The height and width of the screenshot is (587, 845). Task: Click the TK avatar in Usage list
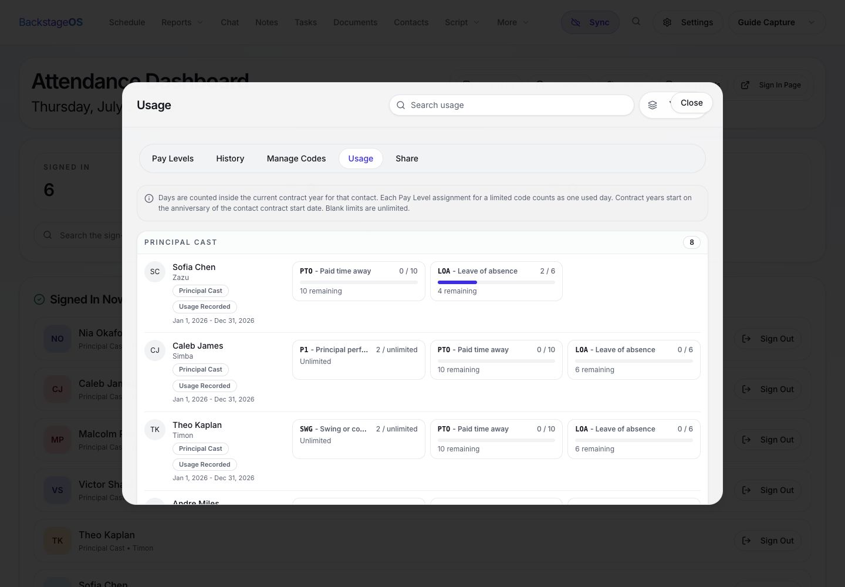click(155, 430)
